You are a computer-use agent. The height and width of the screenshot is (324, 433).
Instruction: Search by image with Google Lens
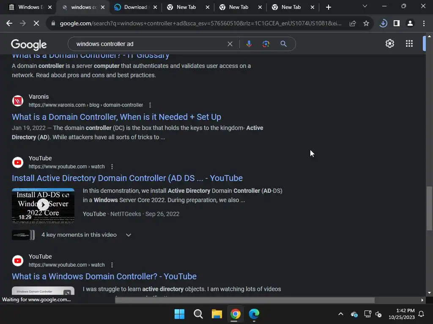point(266,44)
